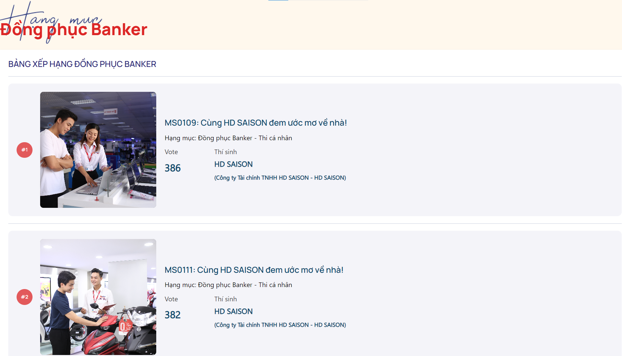Image resolution: width=622 pixels, height=356 pixels.
Task: Click the 386 vote count
Action: [173, 168]
